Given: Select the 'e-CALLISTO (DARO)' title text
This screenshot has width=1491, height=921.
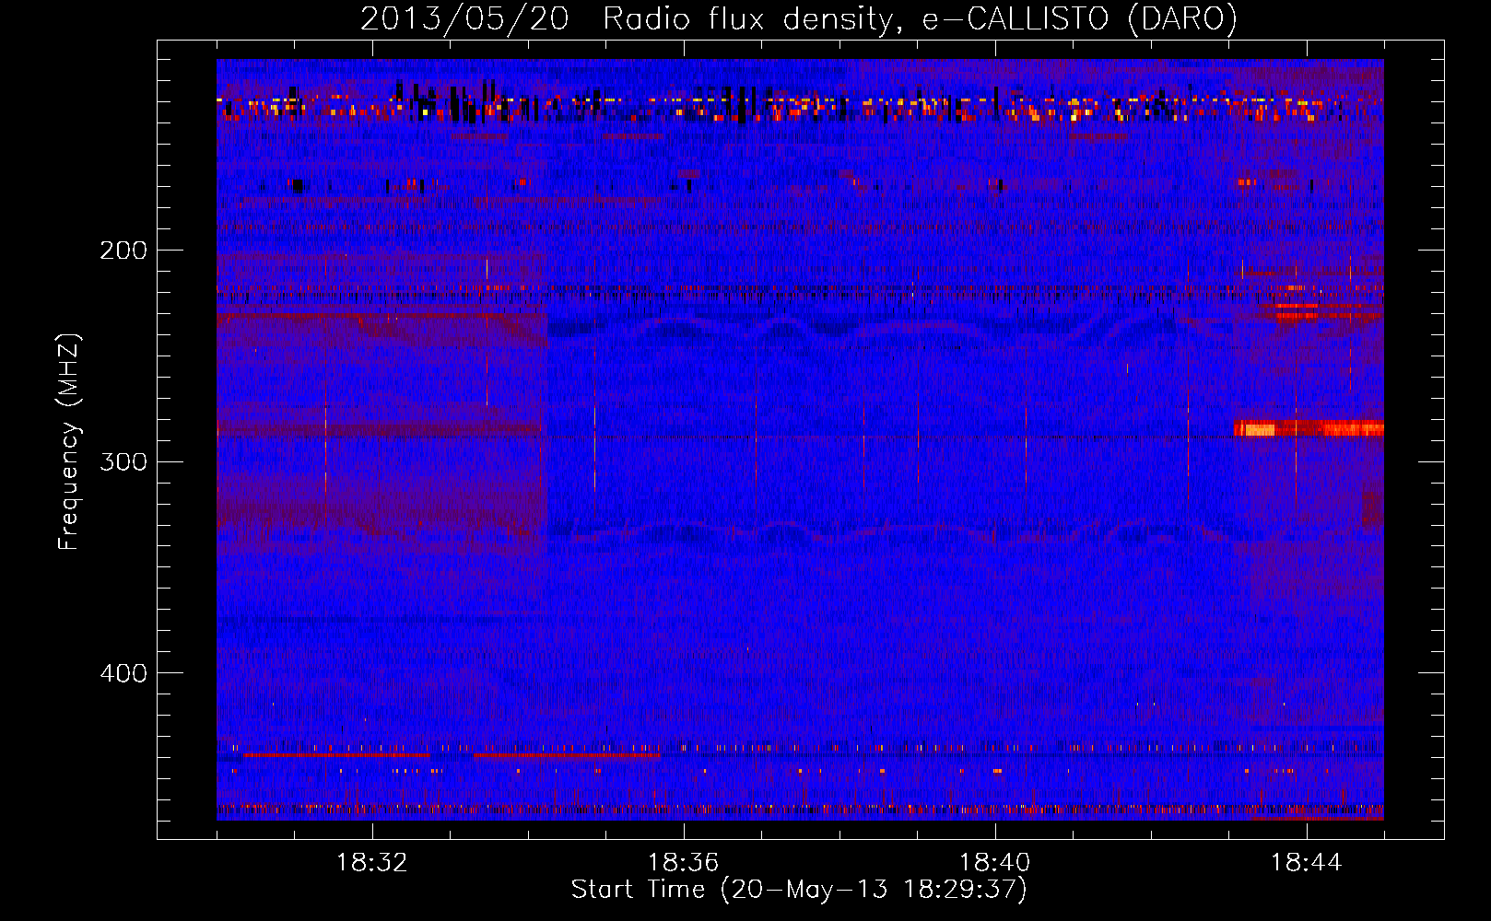Looking at the screenshot, I should click(1081, 19).
